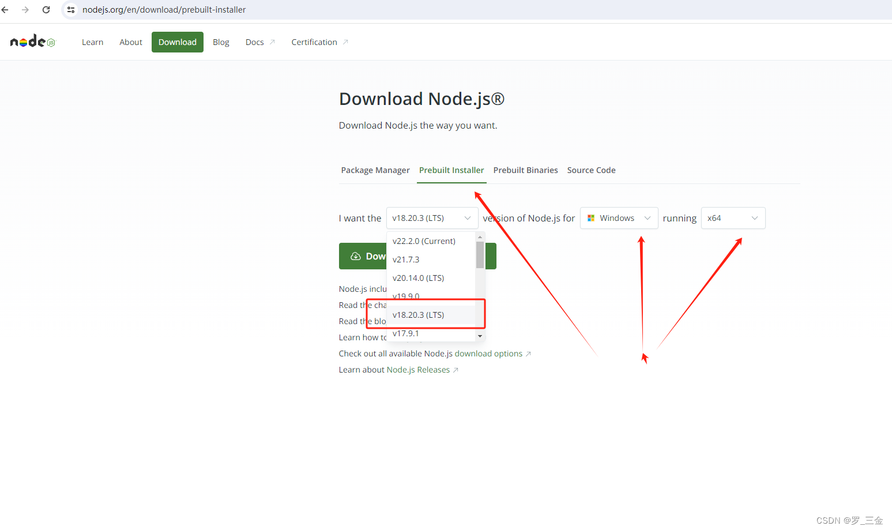This screenshot has width=892, height=530.
Task: Open the Certification external link
Action: pos(319,42)
